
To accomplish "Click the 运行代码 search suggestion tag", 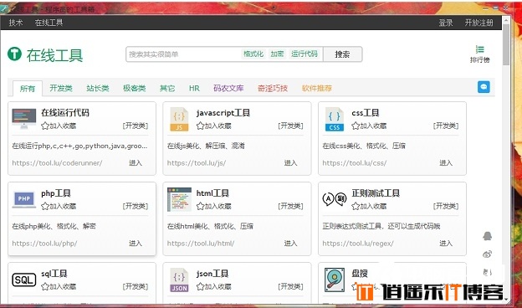I will click(x=304, y=54).
